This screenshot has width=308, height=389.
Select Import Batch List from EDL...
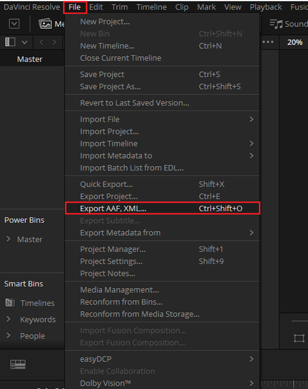click(x=162, y=168)
